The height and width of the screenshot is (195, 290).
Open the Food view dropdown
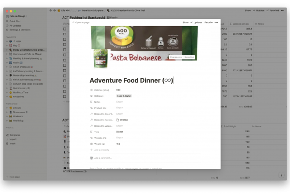tap(113, 17)
